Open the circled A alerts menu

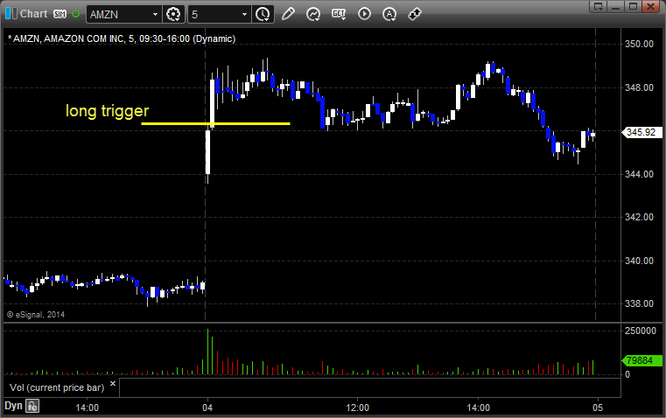pos(389,14)
